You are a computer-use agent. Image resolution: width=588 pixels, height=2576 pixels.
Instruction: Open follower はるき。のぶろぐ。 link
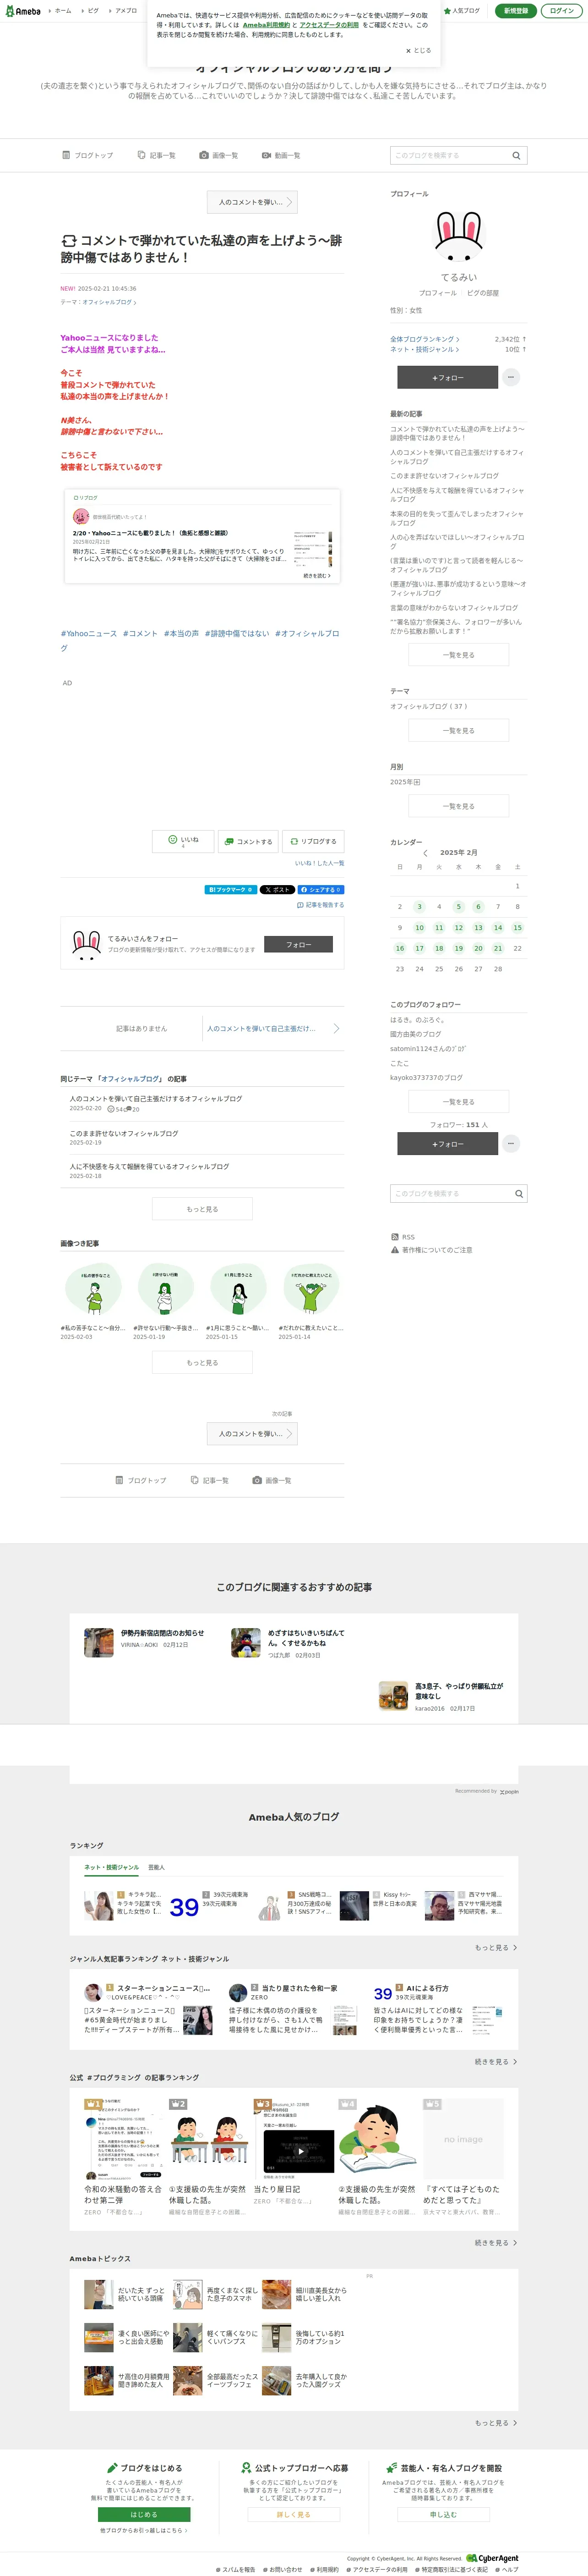(x=417, y=1020)
